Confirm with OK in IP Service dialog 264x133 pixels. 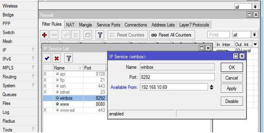tap(232, 67)
